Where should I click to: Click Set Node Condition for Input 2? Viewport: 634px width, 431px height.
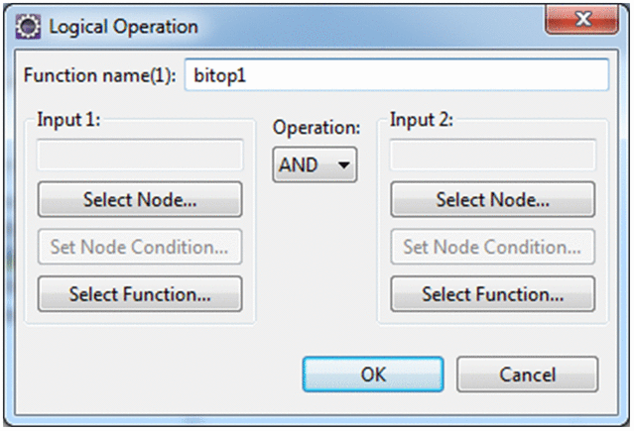pos(493,247)
